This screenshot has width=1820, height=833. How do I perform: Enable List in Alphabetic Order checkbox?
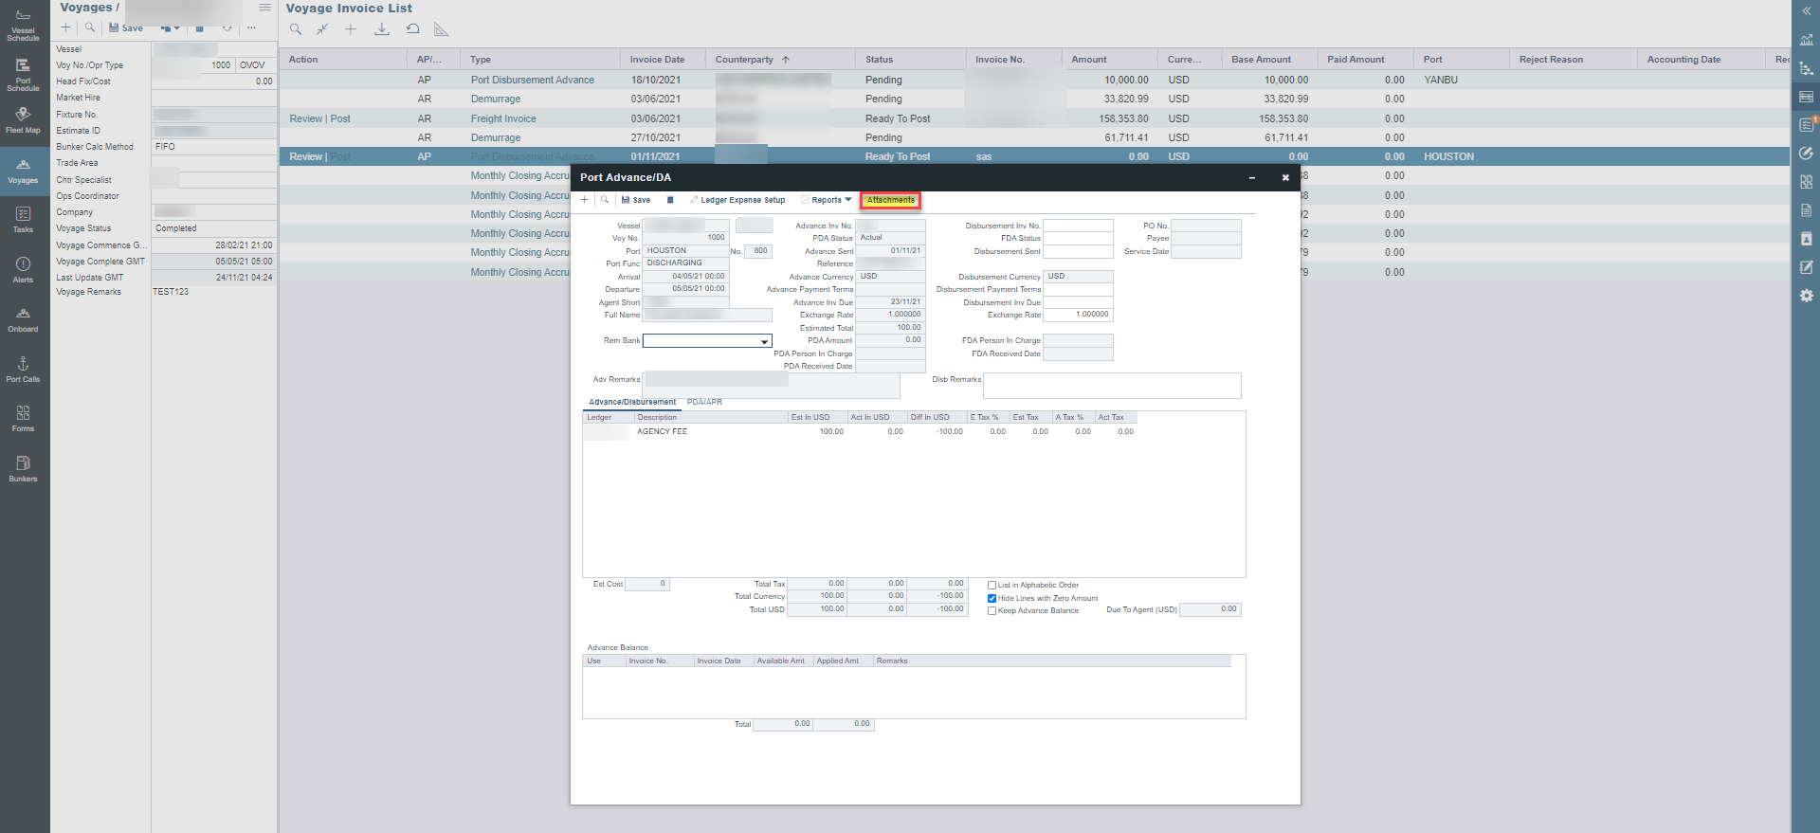point(992,586)
